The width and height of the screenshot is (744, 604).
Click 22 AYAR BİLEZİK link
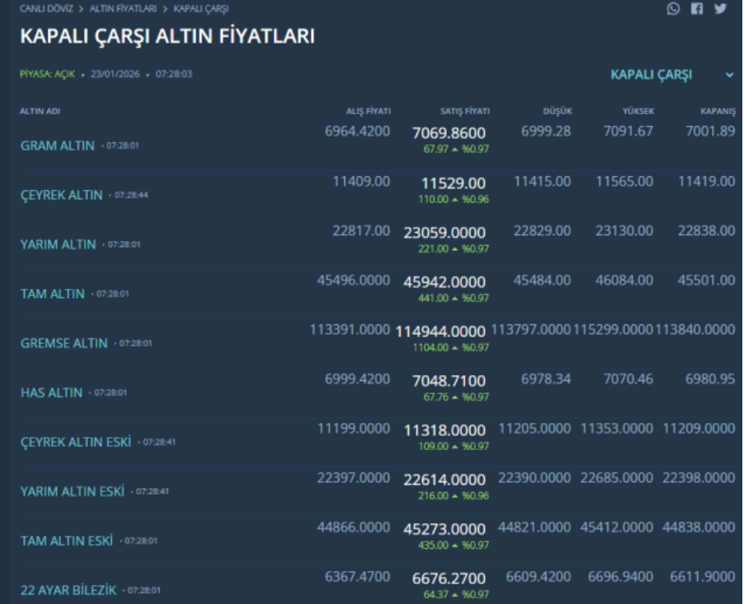tap(67, 590)
